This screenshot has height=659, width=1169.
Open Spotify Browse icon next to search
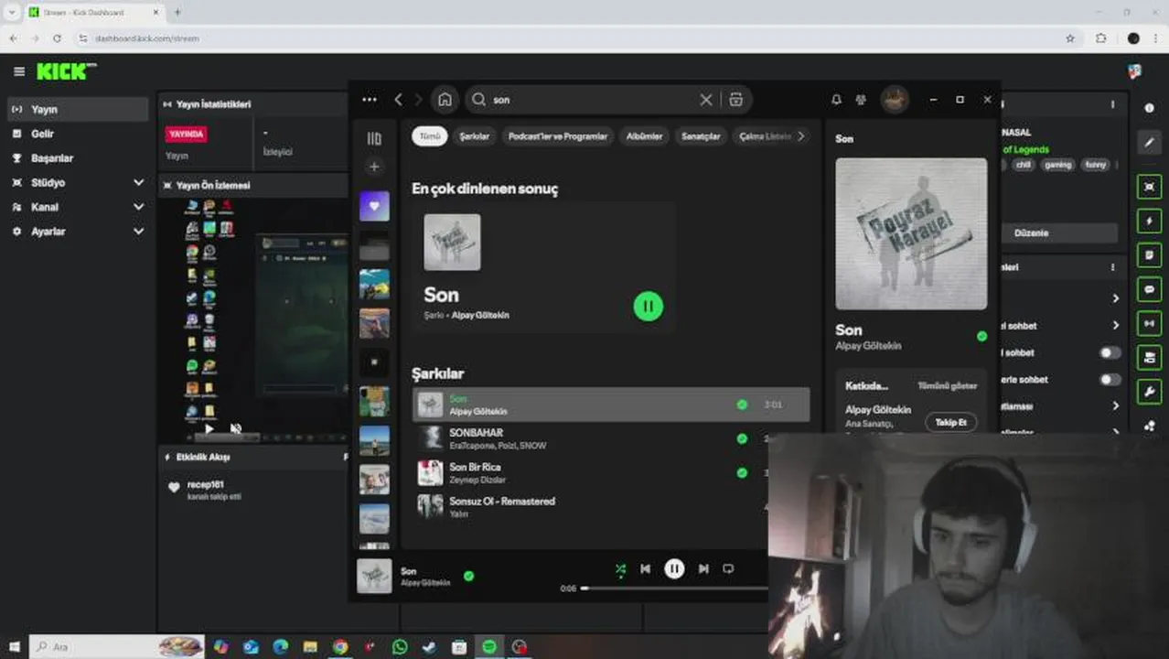point(735,100)
